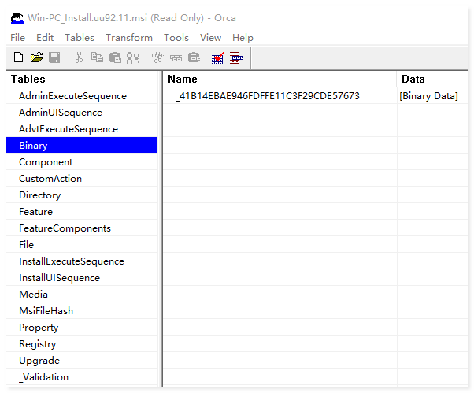
Task: Click the Open folder toolbar icon
Action: click(36, 57)
